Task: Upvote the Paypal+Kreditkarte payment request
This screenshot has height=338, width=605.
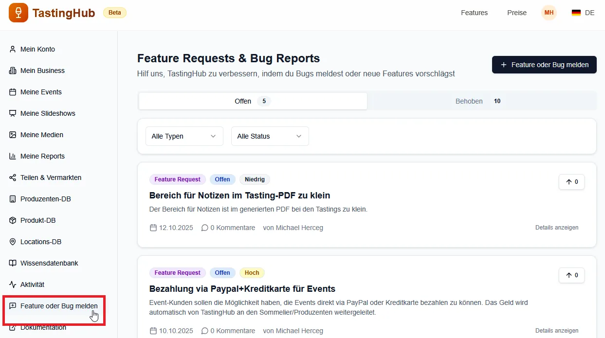Action: [571, 275]
